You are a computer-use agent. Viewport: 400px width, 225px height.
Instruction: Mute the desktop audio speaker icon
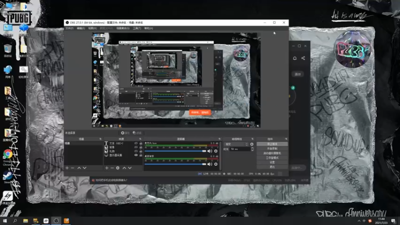[x=209, y=164]
